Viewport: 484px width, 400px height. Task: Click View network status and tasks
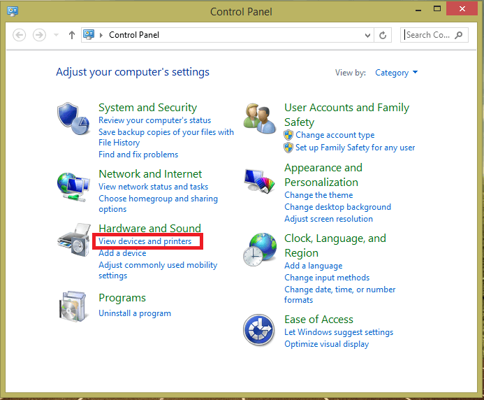(x=153, y=187)
